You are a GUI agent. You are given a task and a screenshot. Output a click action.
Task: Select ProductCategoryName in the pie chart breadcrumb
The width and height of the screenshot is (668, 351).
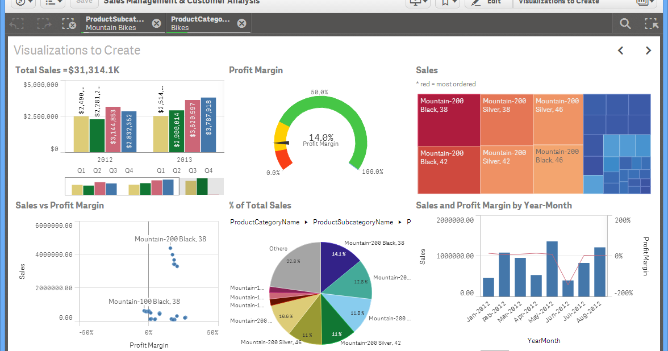pyautogui.click(x=265, y=222)
